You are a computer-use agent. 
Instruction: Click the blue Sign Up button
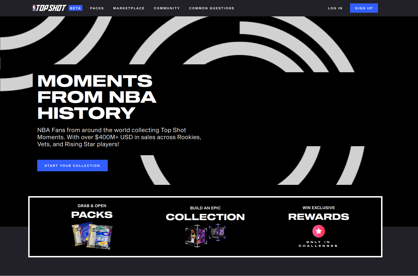pos(364,8)
